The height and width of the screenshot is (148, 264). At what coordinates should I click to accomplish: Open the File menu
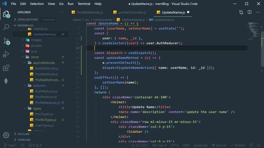pos(14,4)
